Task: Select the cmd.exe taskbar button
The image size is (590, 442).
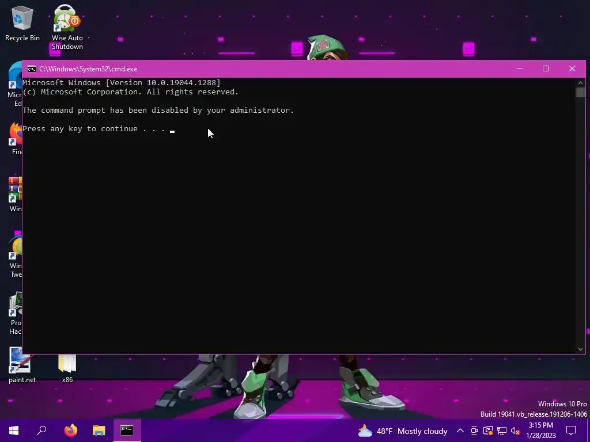Action: (127, 430)
